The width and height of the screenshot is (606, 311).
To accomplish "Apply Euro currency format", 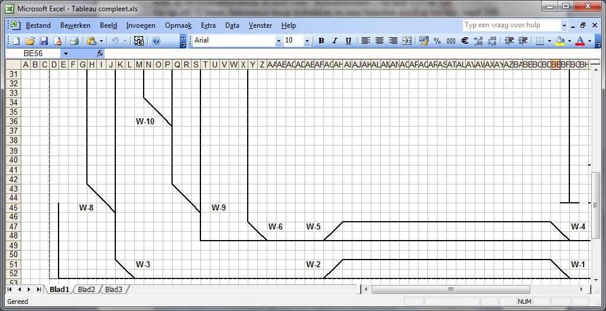I will pyautogui.click(x=465, y=41).
